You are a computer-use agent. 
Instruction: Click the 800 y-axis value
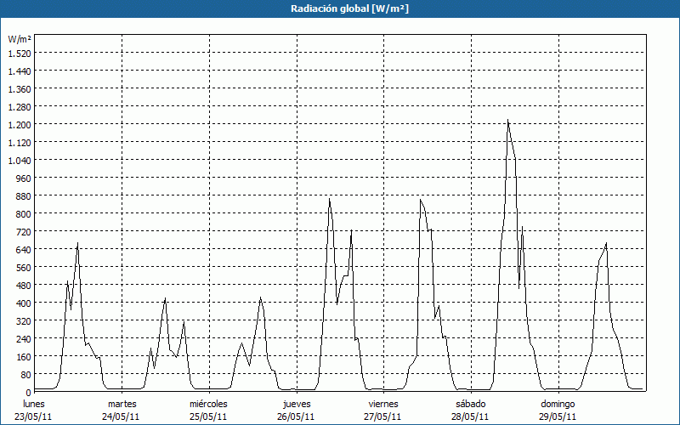24,214
